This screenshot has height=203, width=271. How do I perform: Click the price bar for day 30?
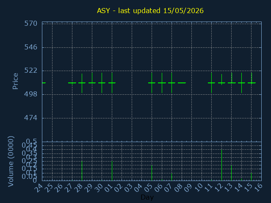pos(102,83)
